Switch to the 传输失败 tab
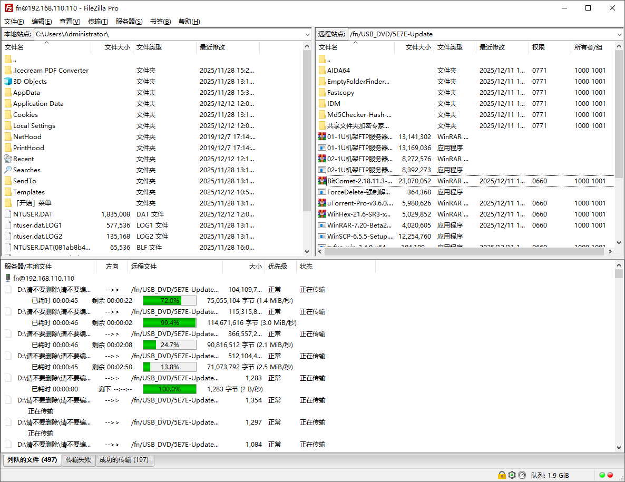The width and height of the screenshot is (625, 482). [x=79, y=460]
